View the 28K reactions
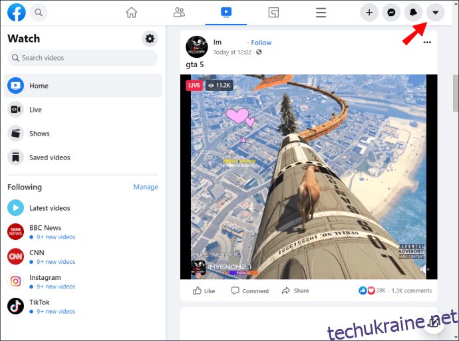Viewport: 459px width, 341px height. (x=372, y=290)
